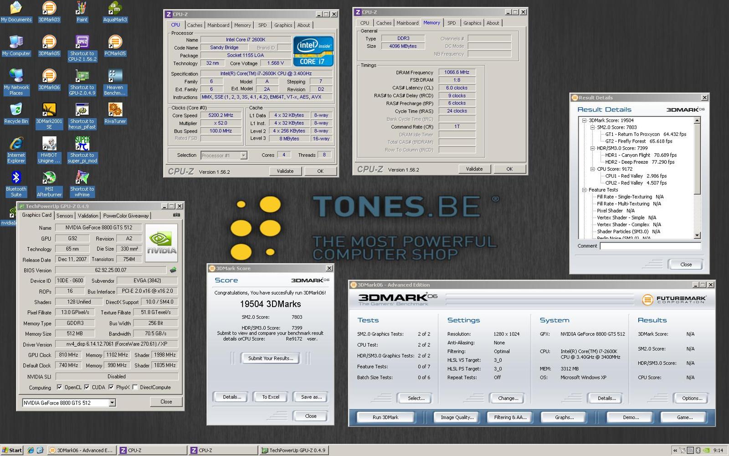
Task: Open the GPU selection dropdown in GPU-Z
Action: 112,403
